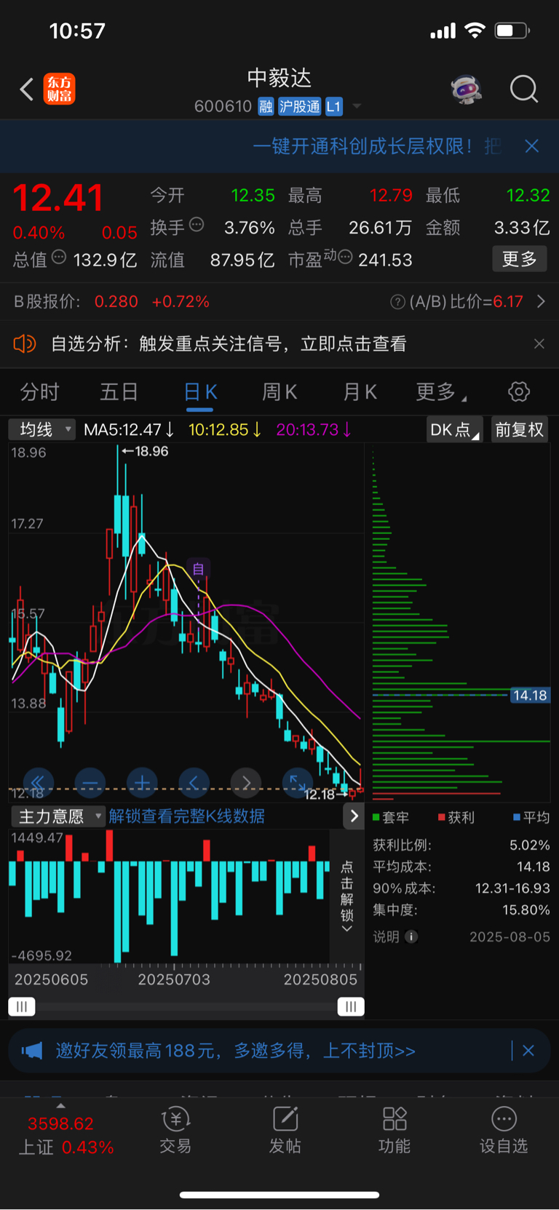This screenshot has height=1210, width=559.
Task: Tap the 换手 info circle icon
Action: [x=197, y=225]
